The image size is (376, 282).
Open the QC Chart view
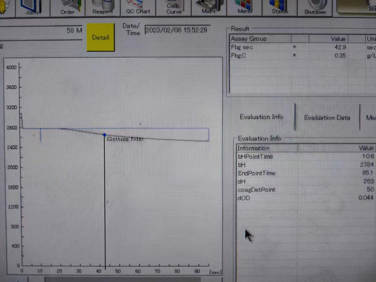[138, 8]
